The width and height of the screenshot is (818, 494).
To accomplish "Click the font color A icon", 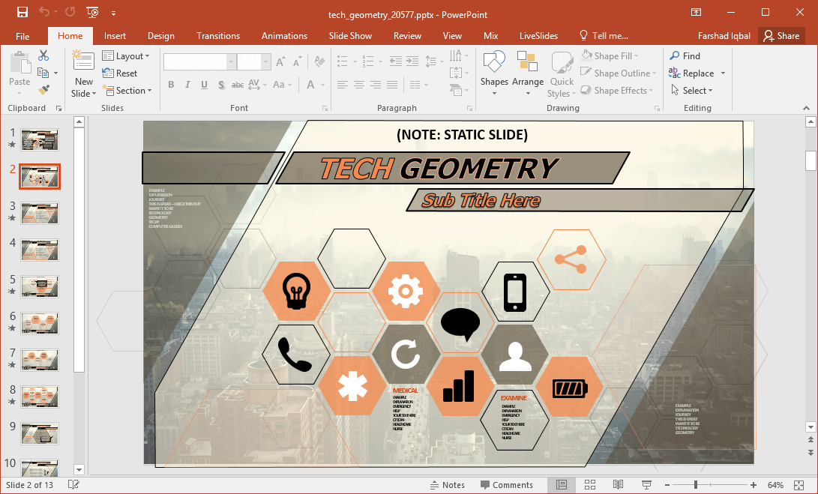I will point(311,85).
